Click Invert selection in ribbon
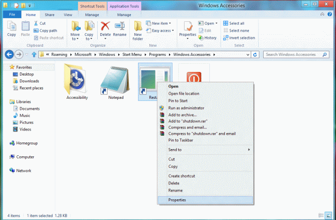336x220 pixels. pos(239,38)
